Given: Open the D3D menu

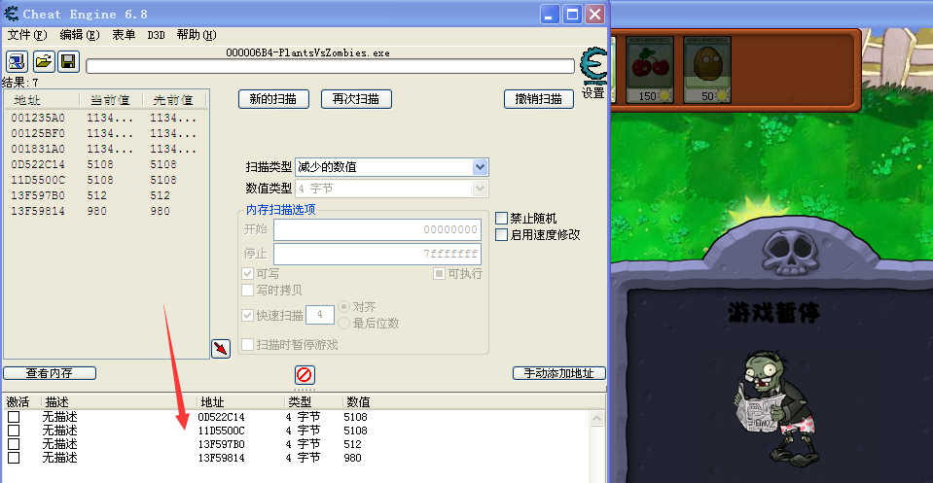Looking at the screenshot, I should [x=156, y=35].
